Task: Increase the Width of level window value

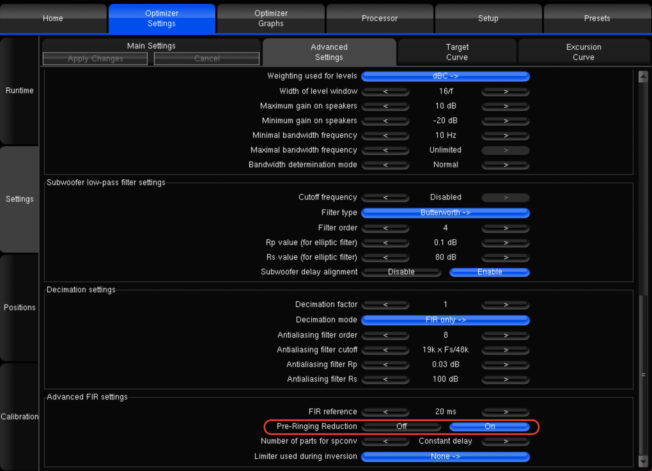Action: coord(505,92)
